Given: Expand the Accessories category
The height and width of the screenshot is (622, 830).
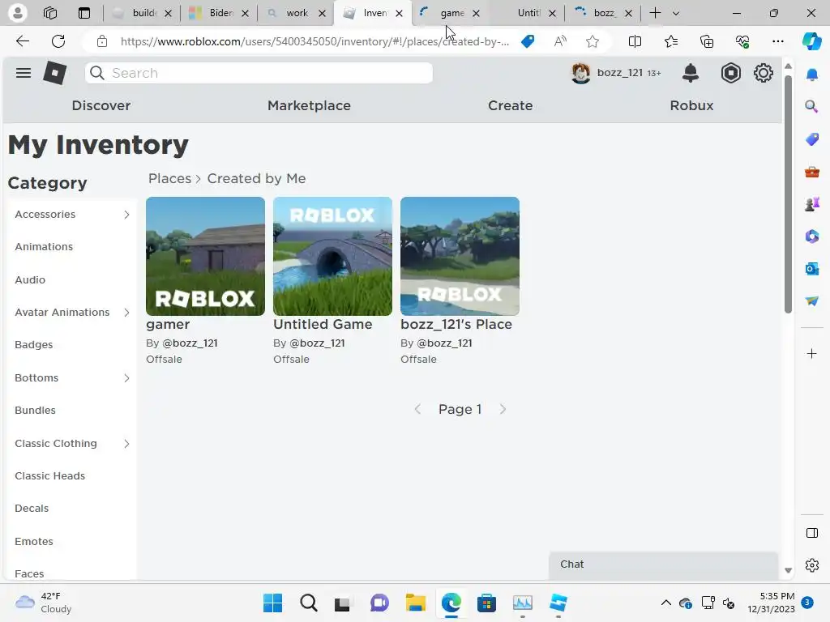Looking at the screenshot, I should click(126, 214).
